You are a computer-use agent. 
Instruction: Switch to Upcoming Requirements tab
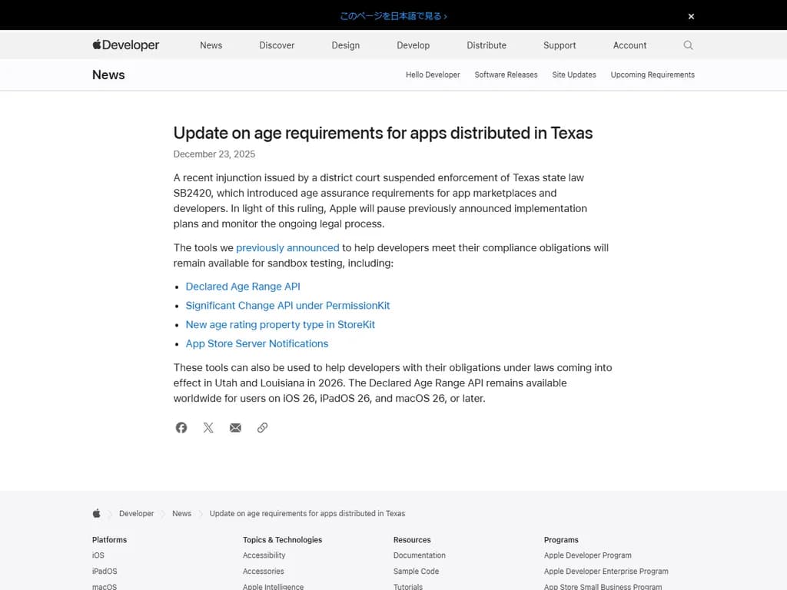653,75
